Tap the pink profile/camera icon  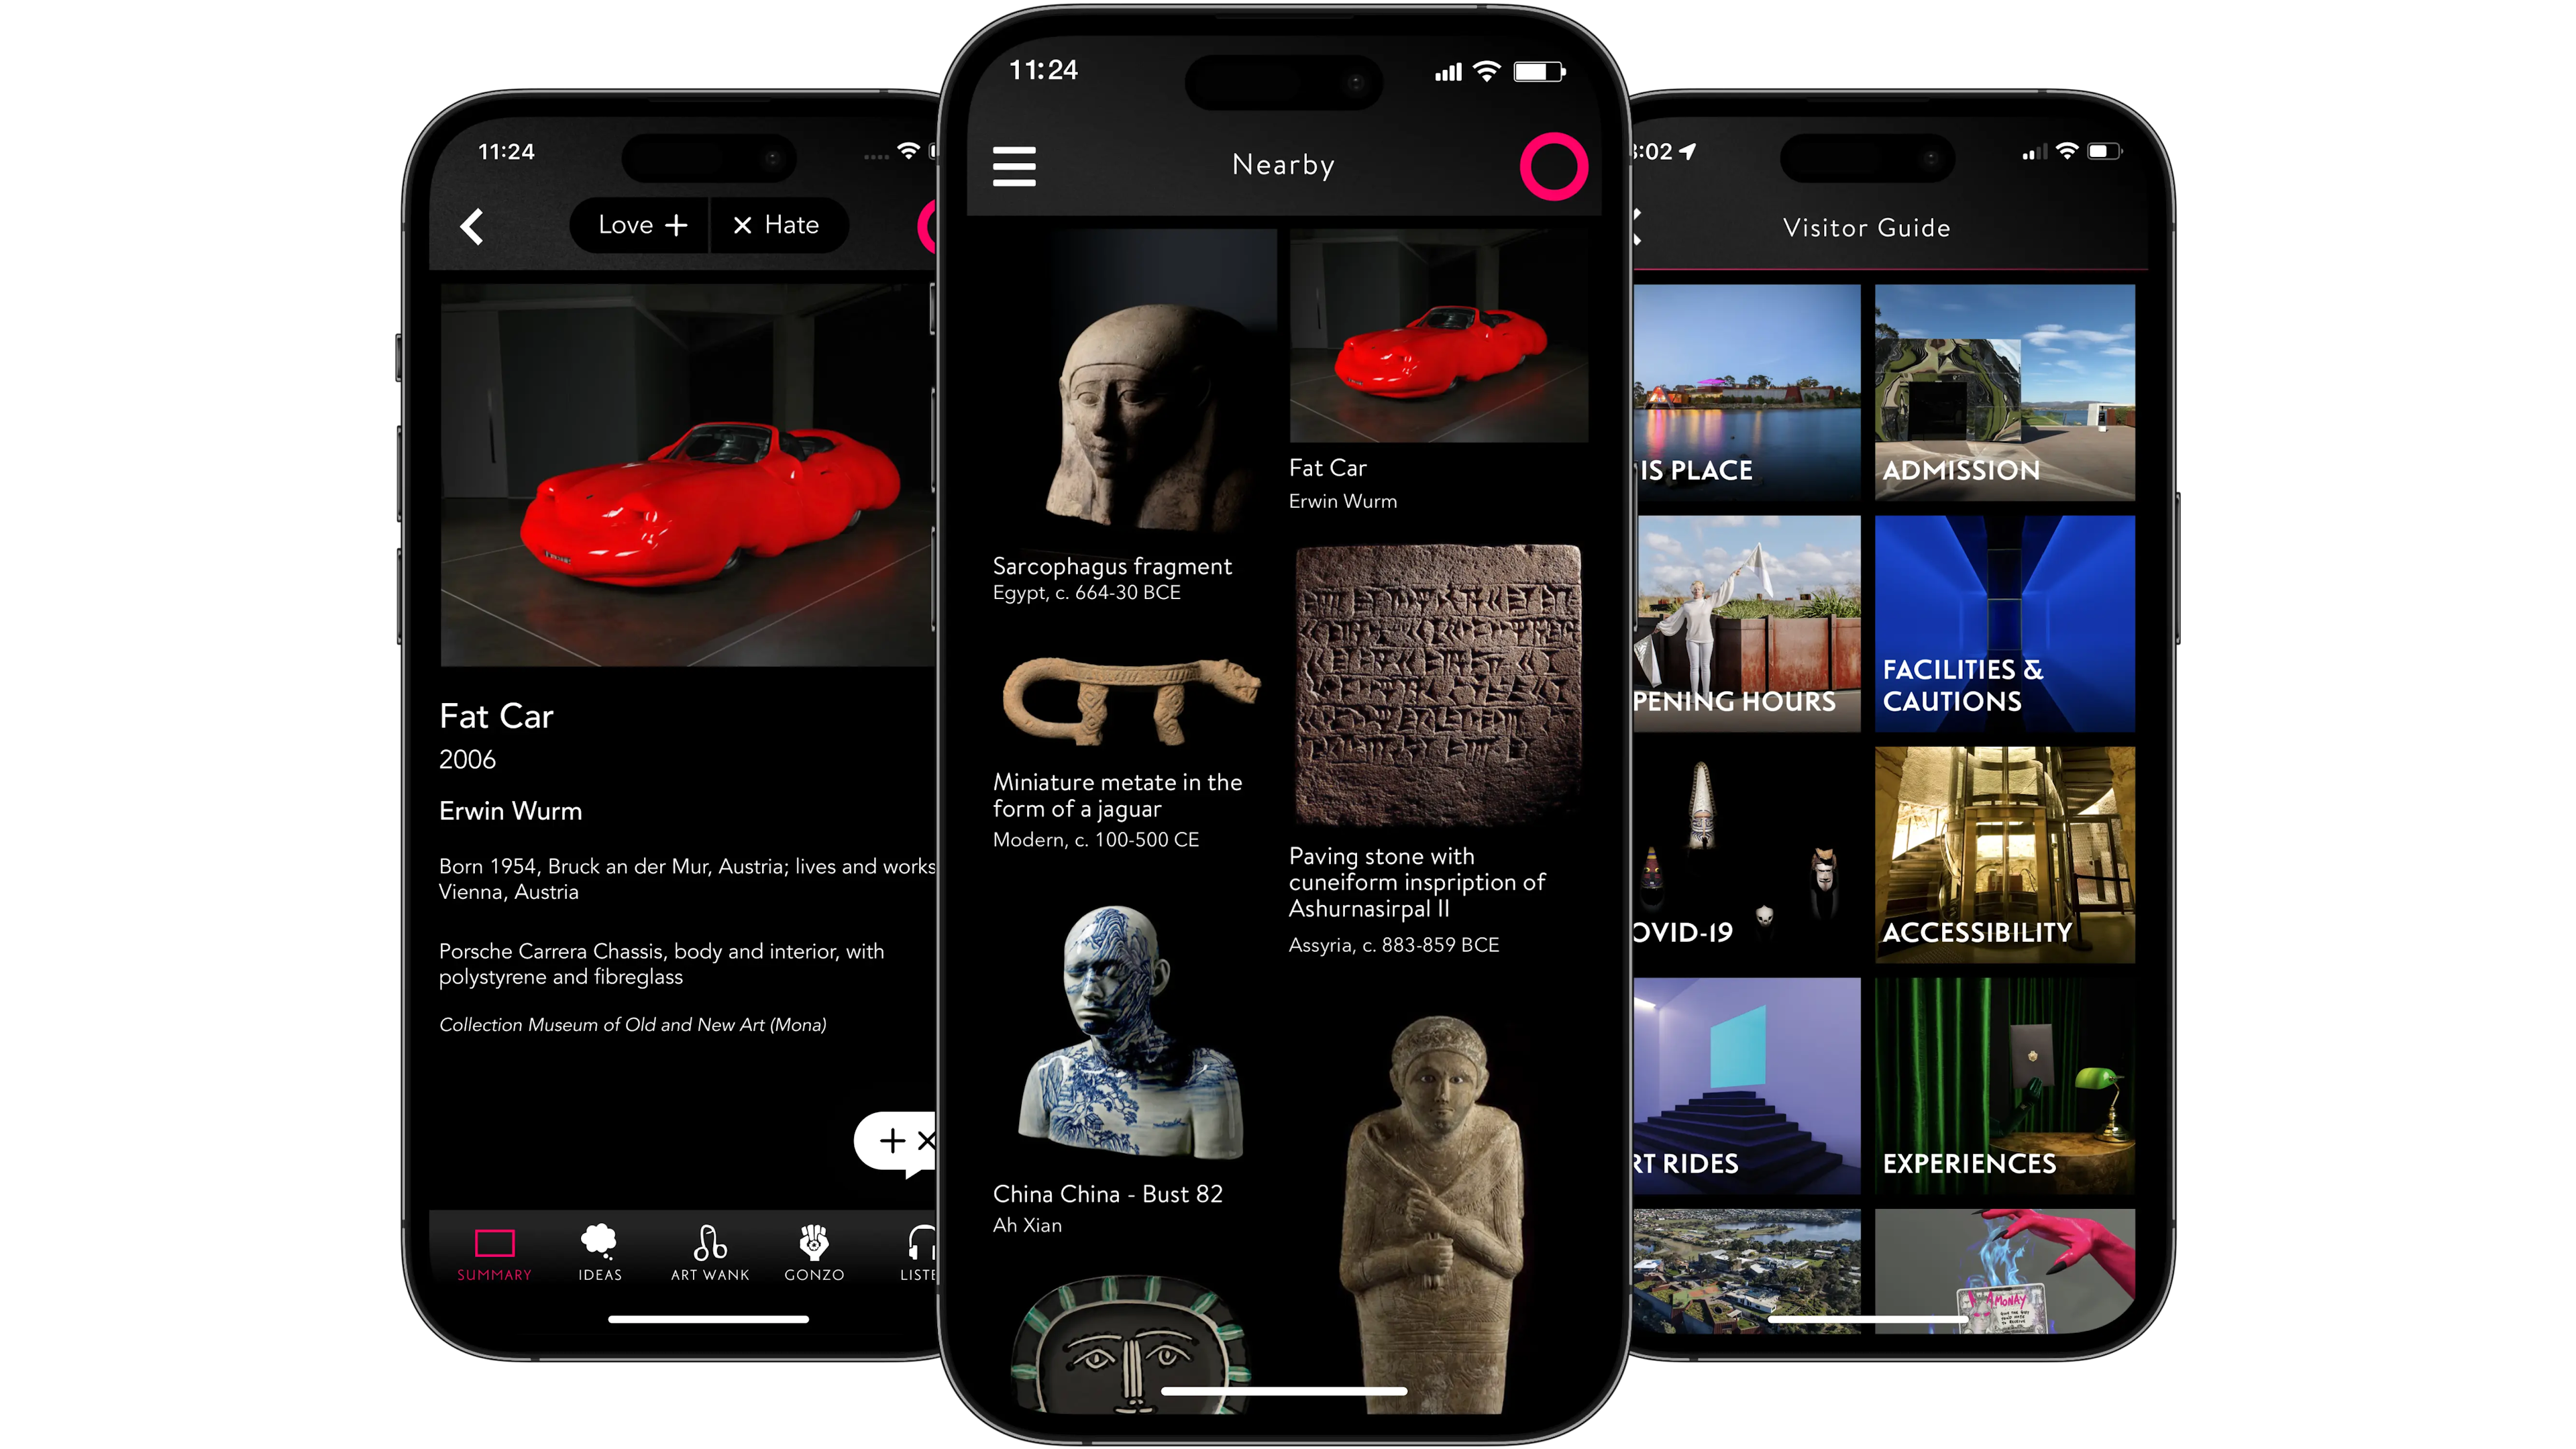(x=1554, y=164)
